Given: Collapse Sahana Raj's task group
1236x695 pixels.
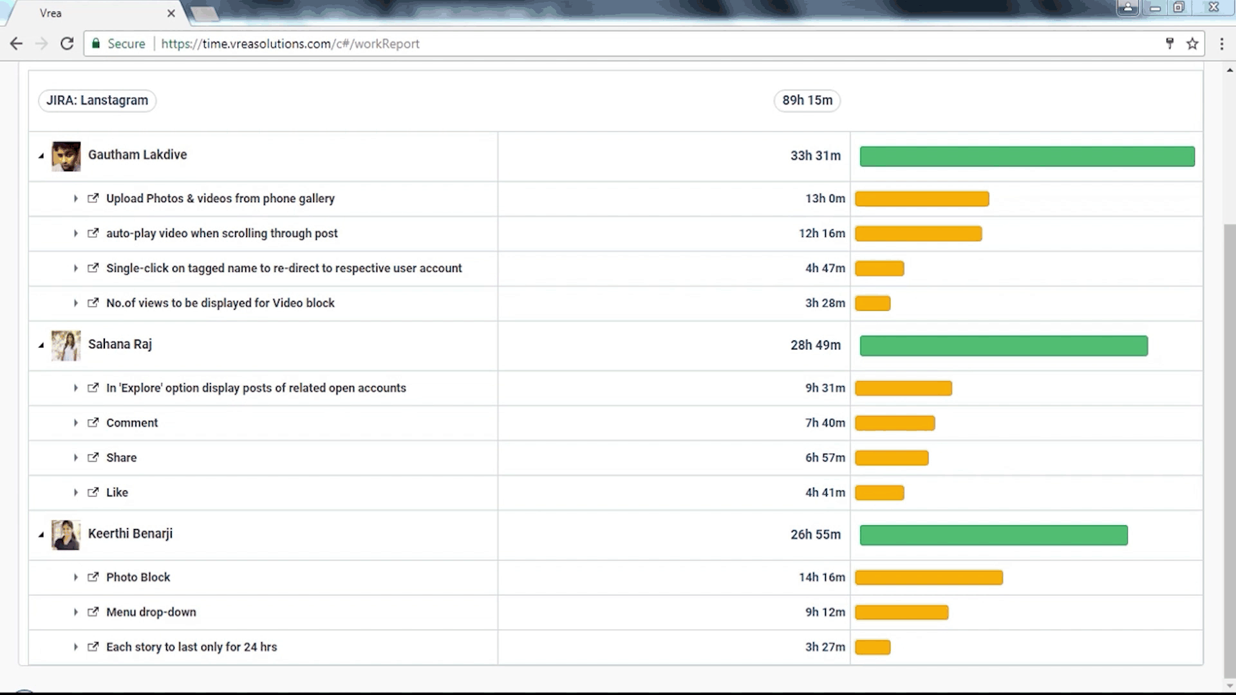Looking at the screenshot, I should point(41,346).
